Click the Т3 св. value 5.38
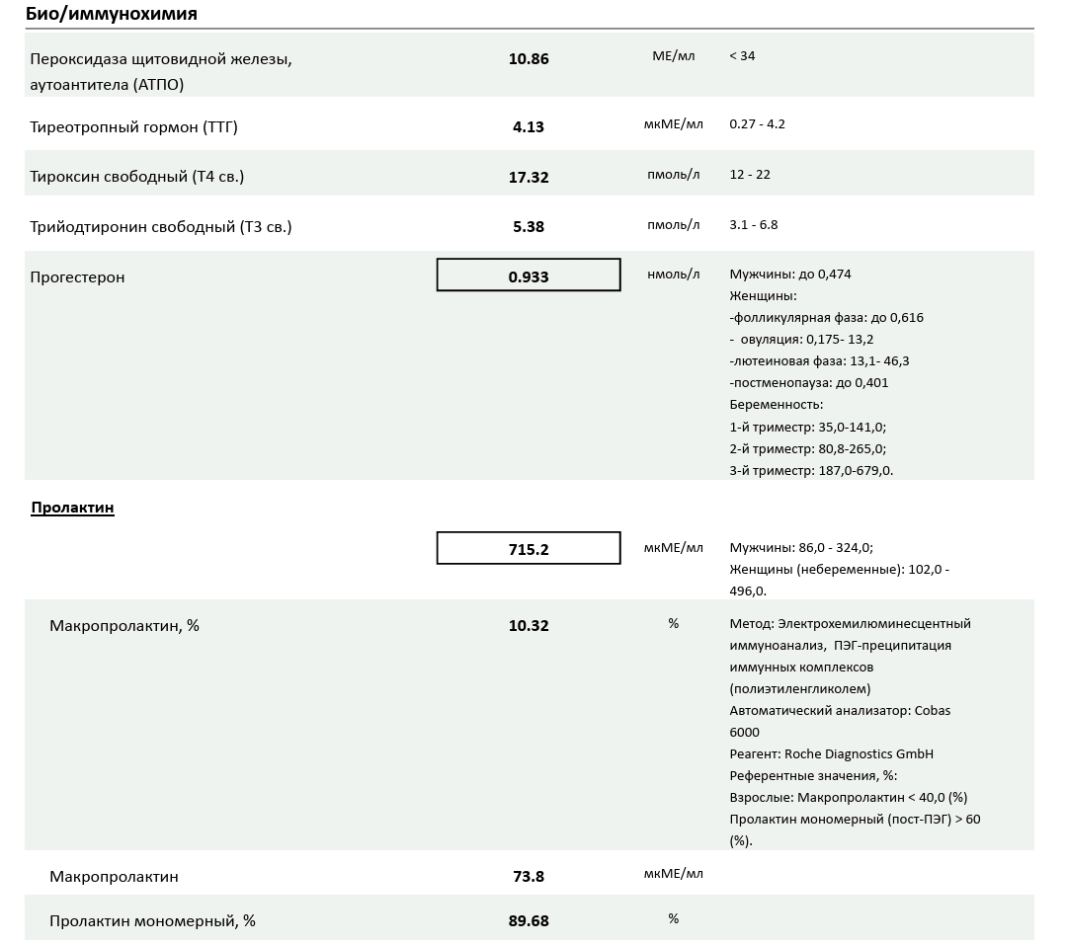1066x946 pixels. 529,227
